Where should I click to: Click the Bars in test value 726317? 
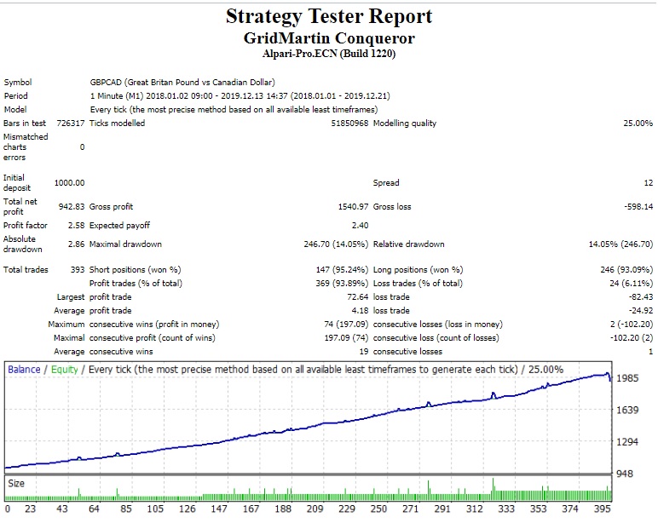point(70,124)
